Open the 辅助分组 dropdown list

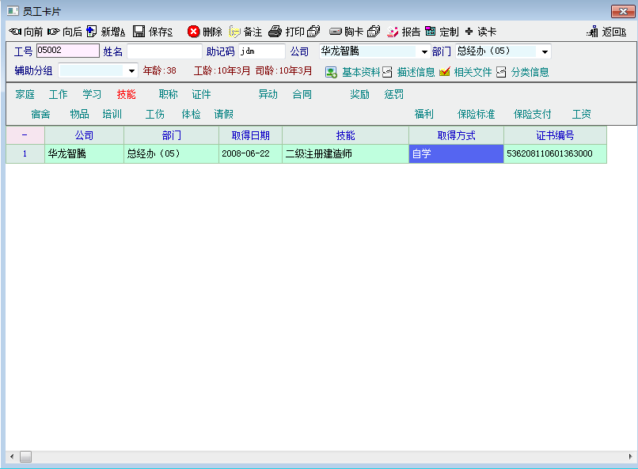pos(131,71)
